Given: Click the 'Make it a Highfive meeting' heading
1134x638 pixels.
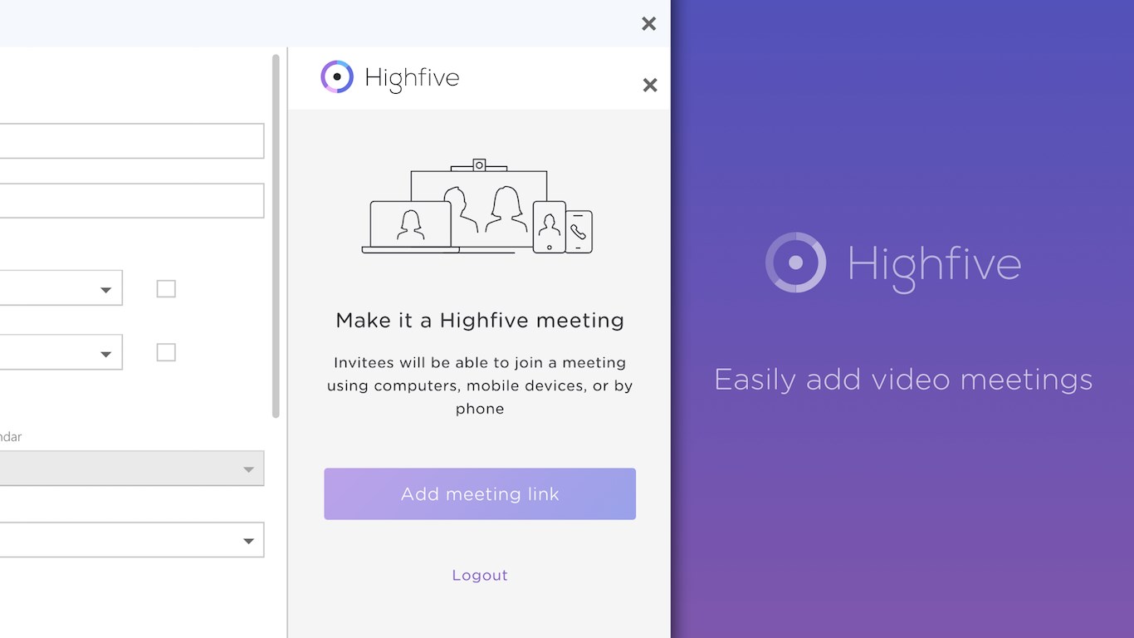Looking at the screenshot, I should tap(480, 320).
